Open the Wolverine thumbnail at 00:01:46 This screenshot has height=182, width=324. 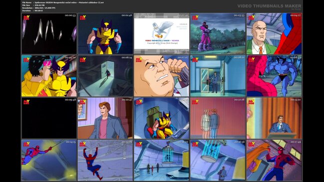[105, 33]
